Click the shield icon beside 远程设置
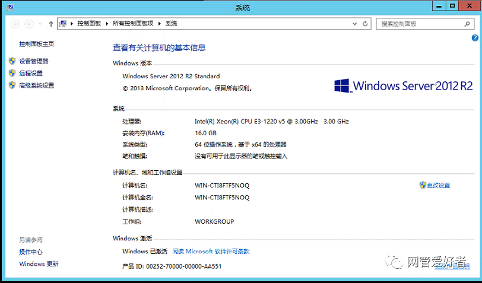Screen dimensions: 482x283 click(x=12, y=73)
